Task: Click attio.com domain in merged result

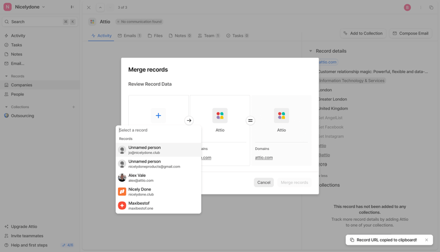Action: pos(264,158)
